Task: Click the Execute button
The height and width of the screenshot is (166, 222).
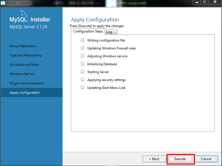Action: pyautogui.click(x=180, y=159)
